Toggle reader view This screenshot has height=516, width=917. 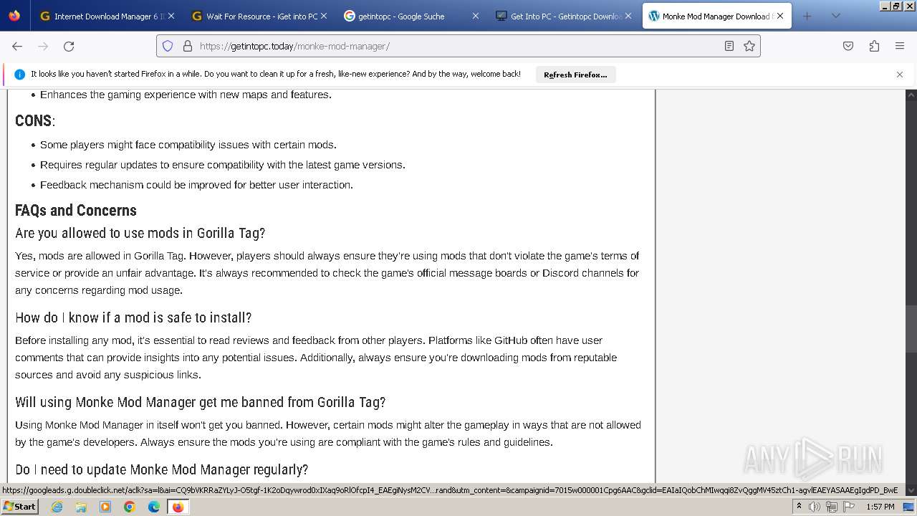[729, 46]
